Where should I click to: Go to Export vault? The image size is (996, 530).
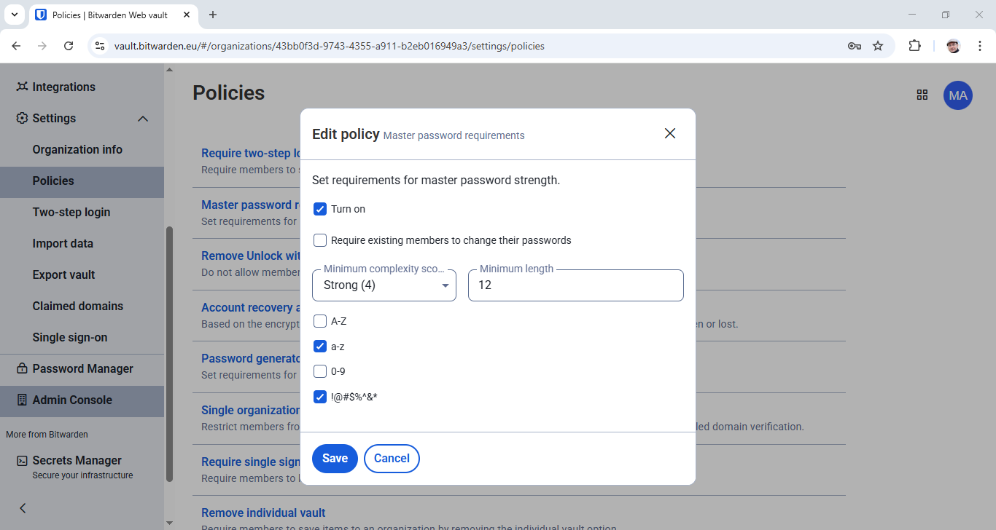(x=63, y=274)
